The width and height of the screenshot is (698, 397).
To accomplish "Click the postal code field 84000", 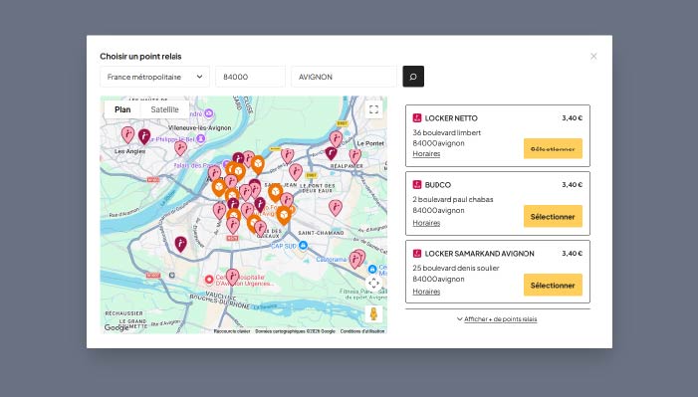I will tap(250, 77).
